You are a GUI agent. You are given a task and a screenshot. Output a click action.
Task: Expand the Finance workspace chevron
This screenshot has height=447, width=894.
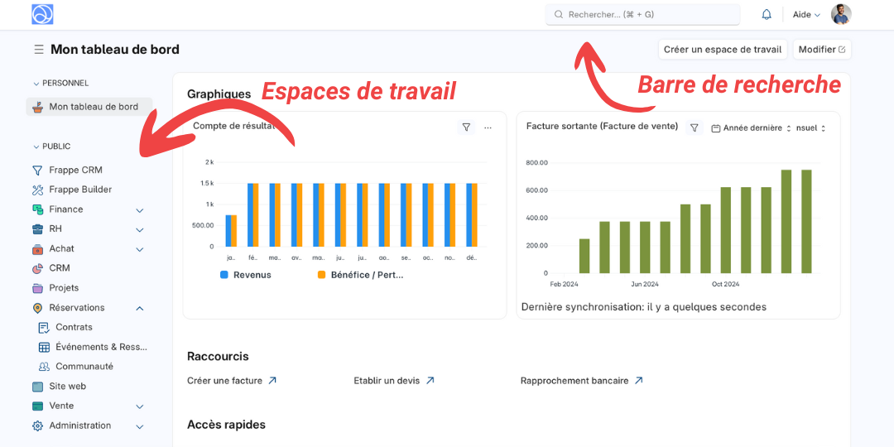coord(140,210)
